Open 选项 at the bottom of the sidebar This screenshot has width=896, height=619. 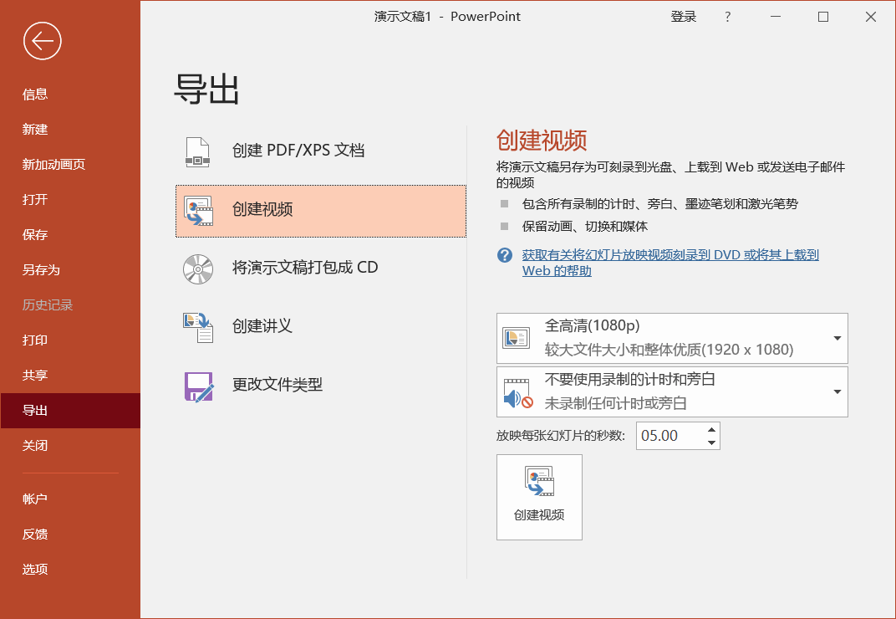(x=35, y=569)
